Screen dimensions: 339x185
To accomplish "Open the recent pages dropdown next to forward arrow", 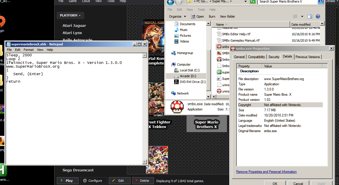I will click(x=184, y=2).
